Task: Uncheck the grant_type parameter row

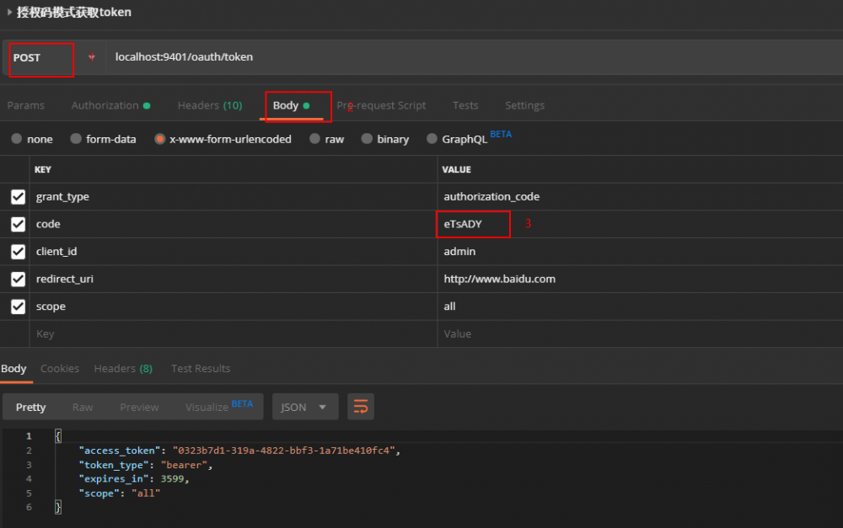Action: [16, 196]
